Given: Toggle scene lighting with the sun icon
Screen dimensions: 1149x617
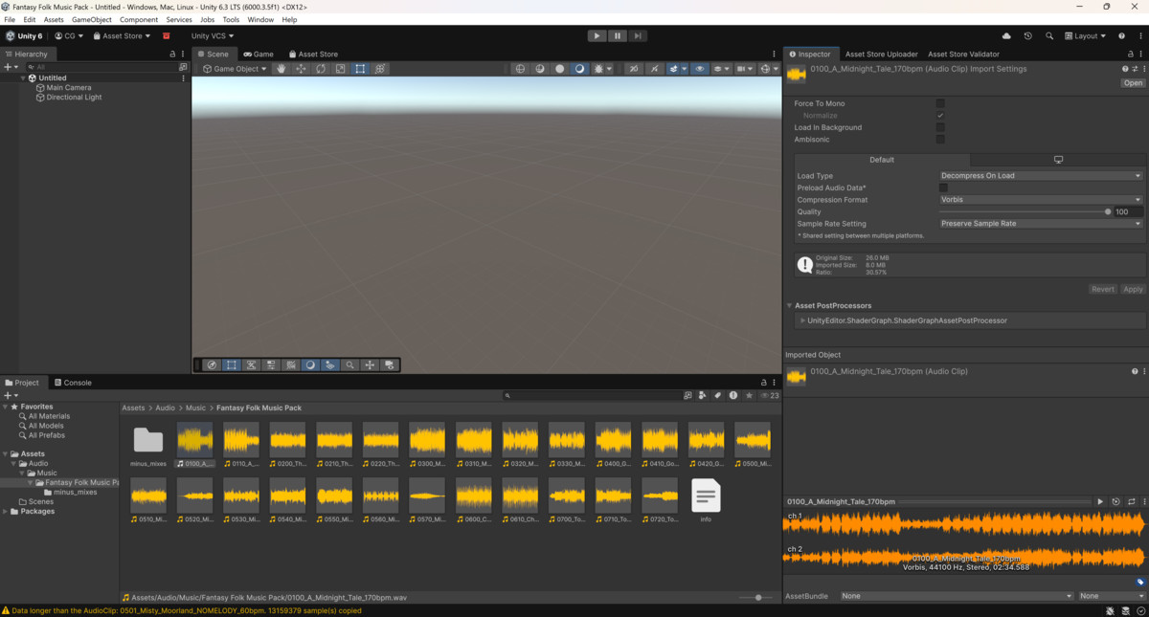Looking at the screenshot, I should pos(599,69).
